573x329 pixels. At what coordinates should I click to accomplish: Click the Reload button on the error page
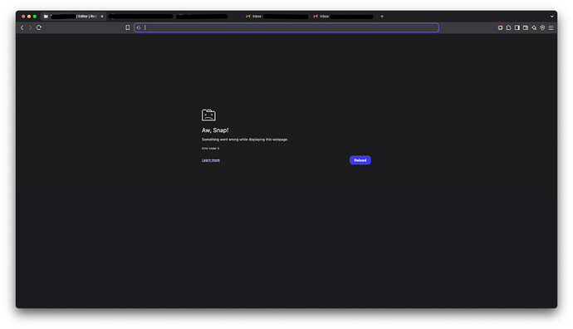360,160
